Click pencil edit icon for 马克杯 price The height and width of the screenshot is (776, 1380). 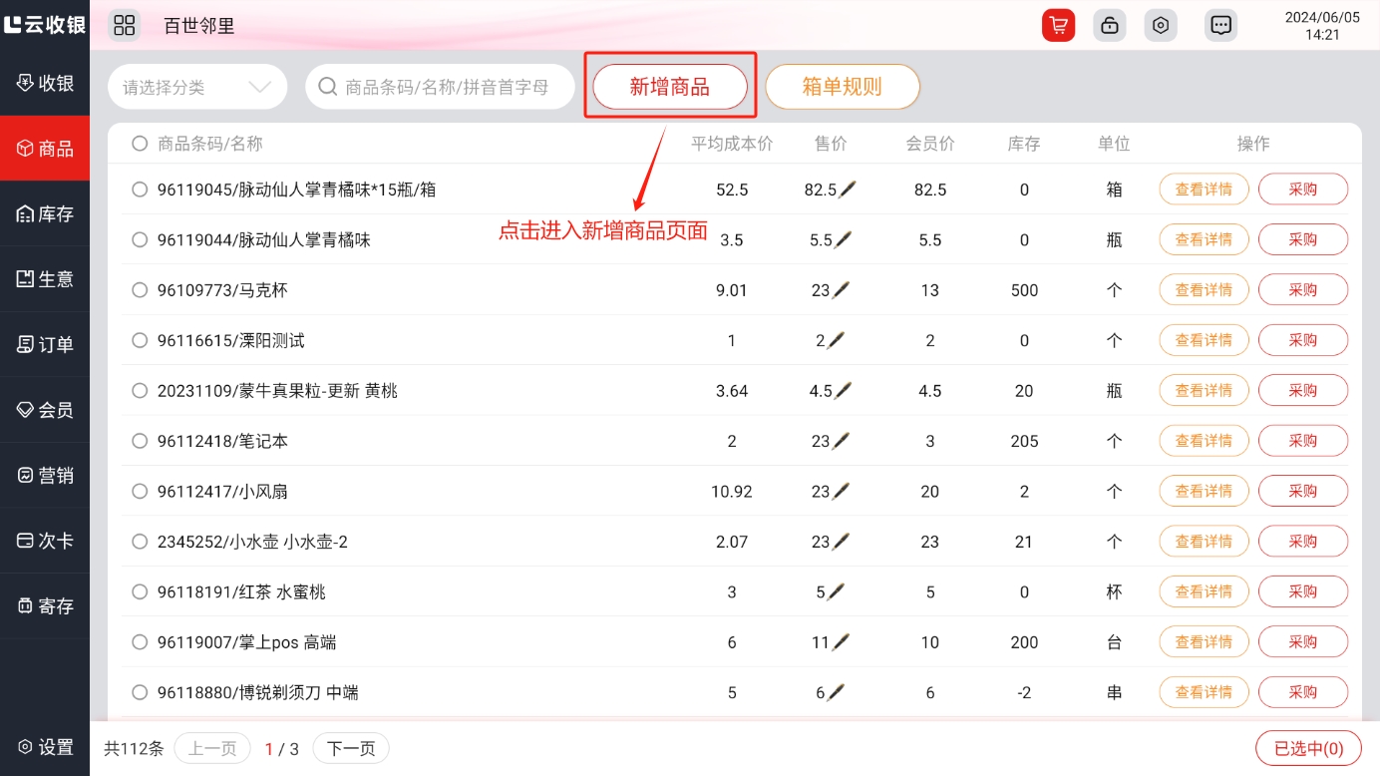843,290
